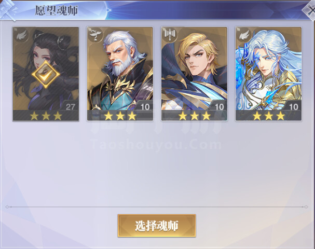
Task: Select the blonde-haired soul master card
Action: (194, 74)
